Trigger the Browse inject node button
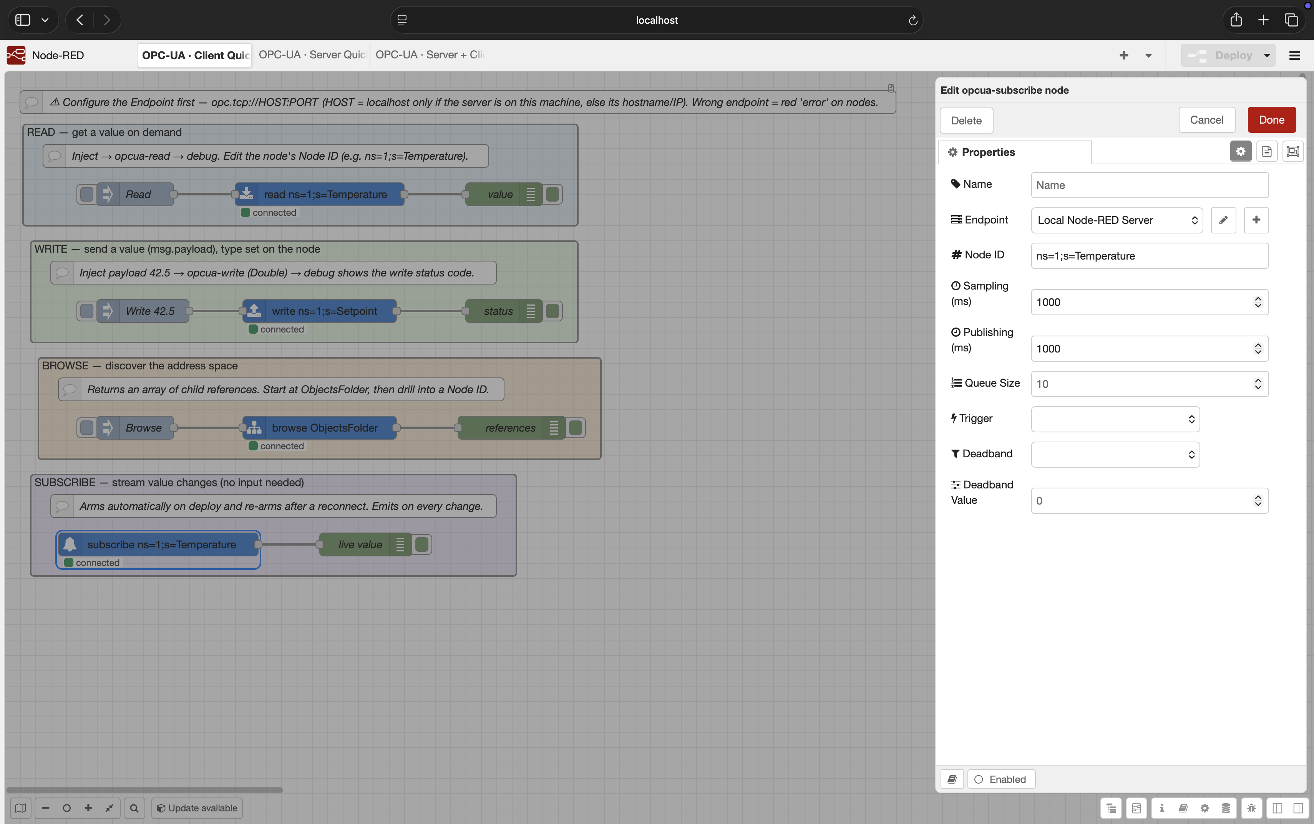1314x824 pixels. (x=87, y=428)
